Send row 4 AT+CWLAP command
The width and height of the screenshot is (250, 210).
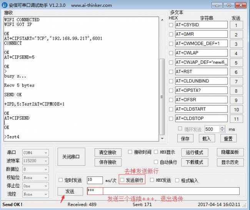[x=236, y=53]
